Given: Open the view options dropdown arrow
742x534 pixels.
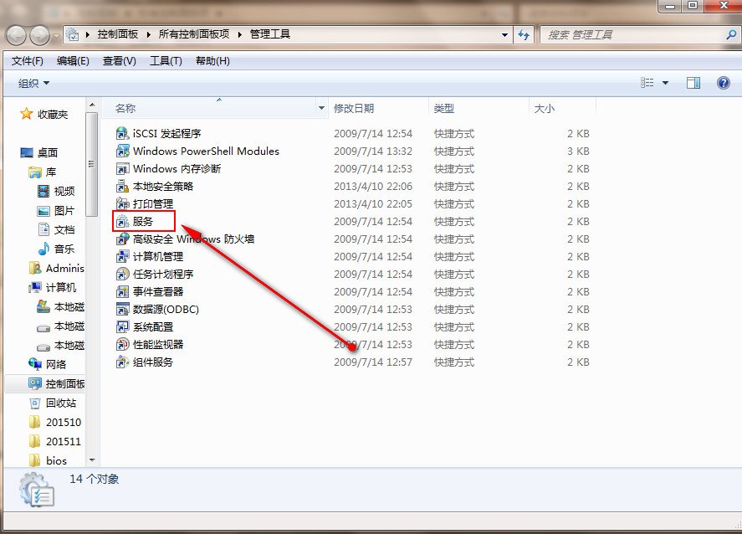Looking at the screenshot, I should pyautogui.click(x=665, y=83).
